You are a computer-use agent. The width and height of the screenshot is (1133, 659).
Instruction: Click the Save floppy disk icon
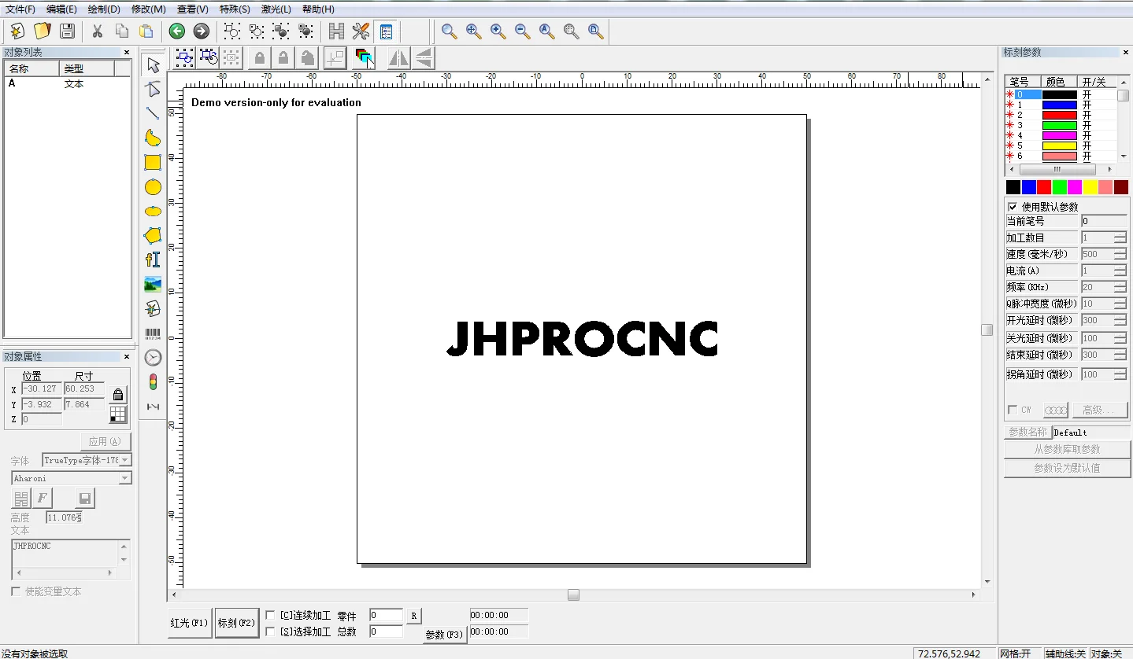[x=67, y=31]
